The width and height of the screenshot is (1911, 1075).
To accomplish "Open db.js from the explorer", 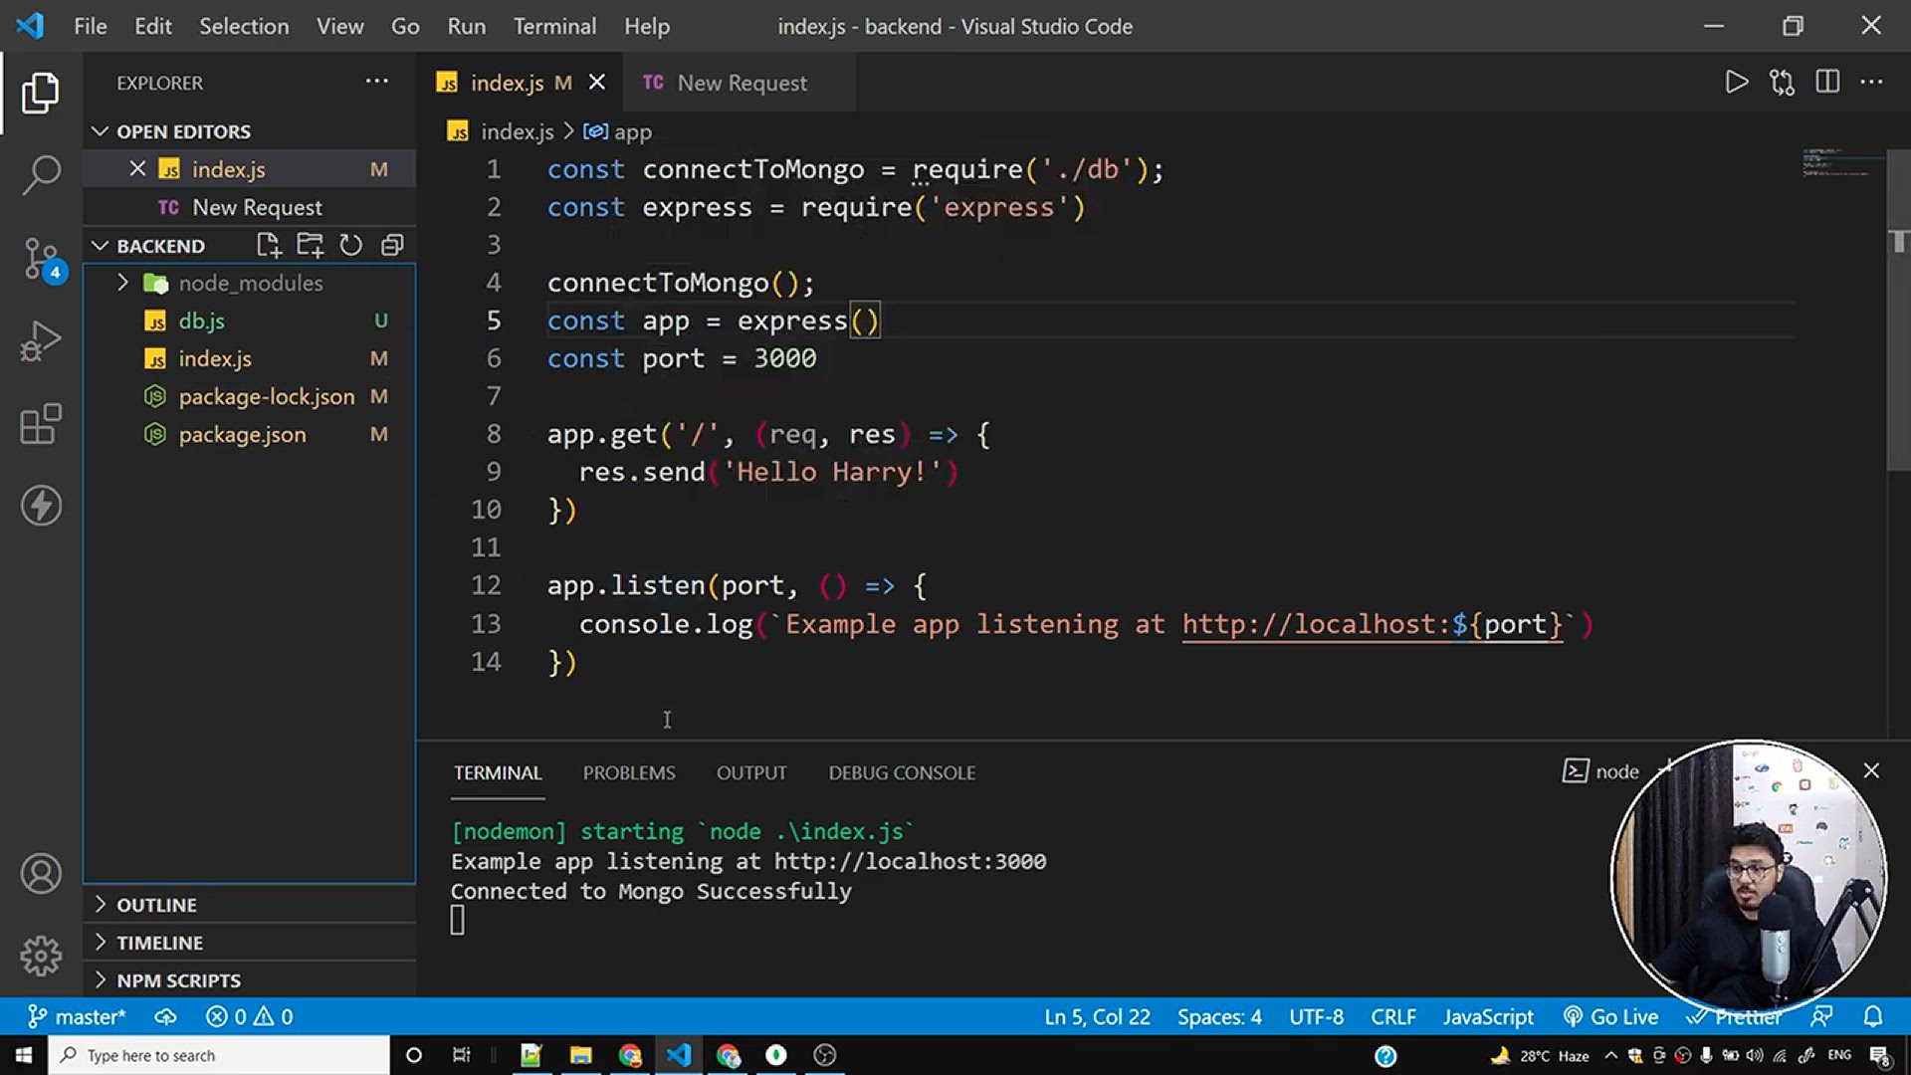I will tap(249, 321).
